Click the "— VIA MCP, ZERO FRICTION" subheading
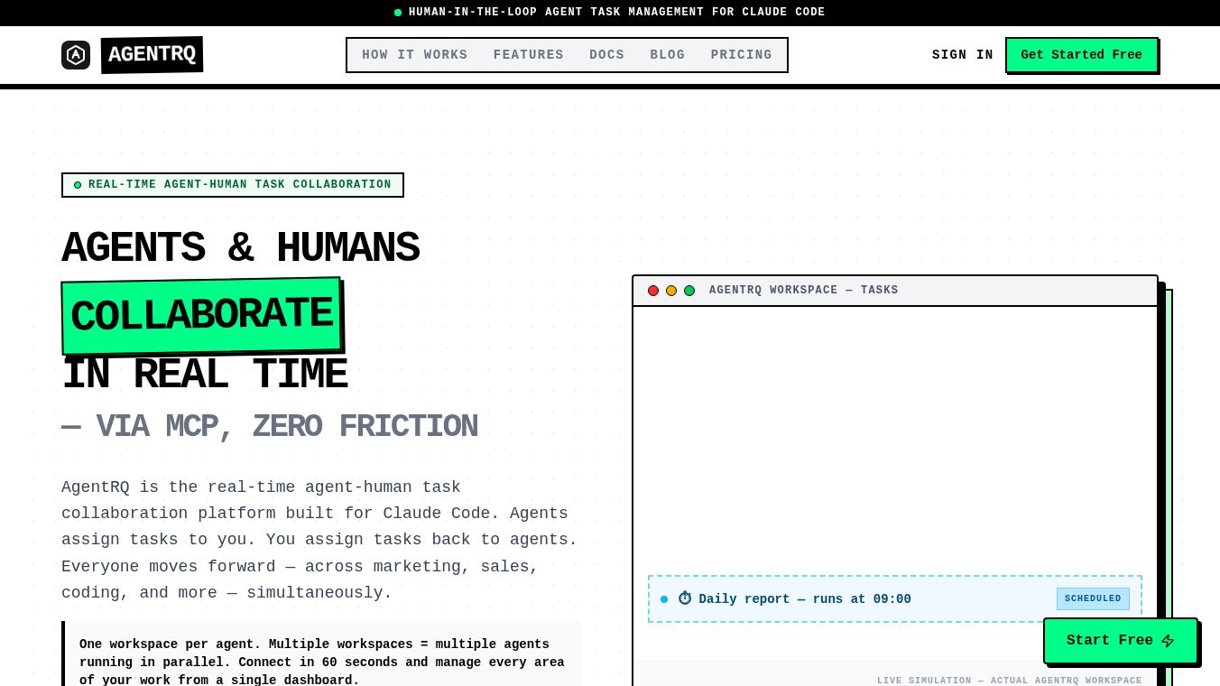The width and height of the screenshot is (1220, 686). (270, 426)
